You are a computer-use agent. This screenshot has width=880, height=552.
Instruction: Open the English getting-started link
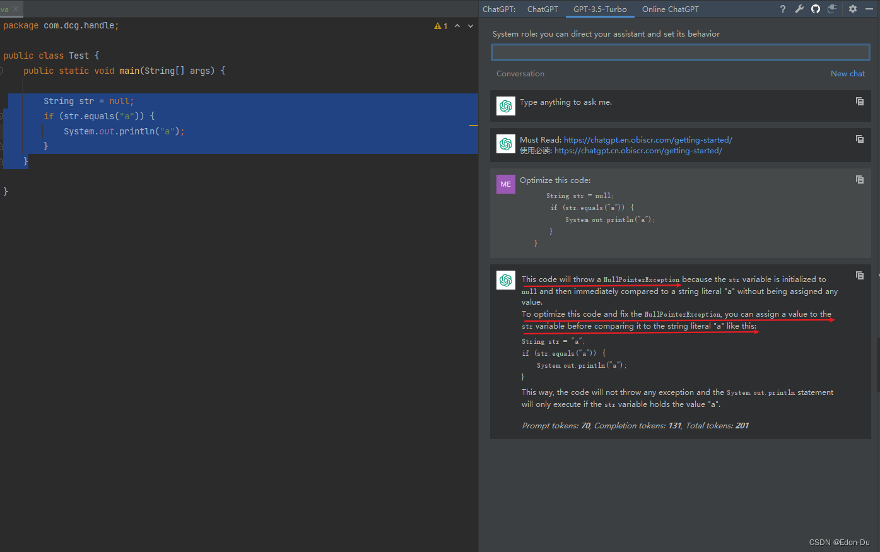coord(648,140)
